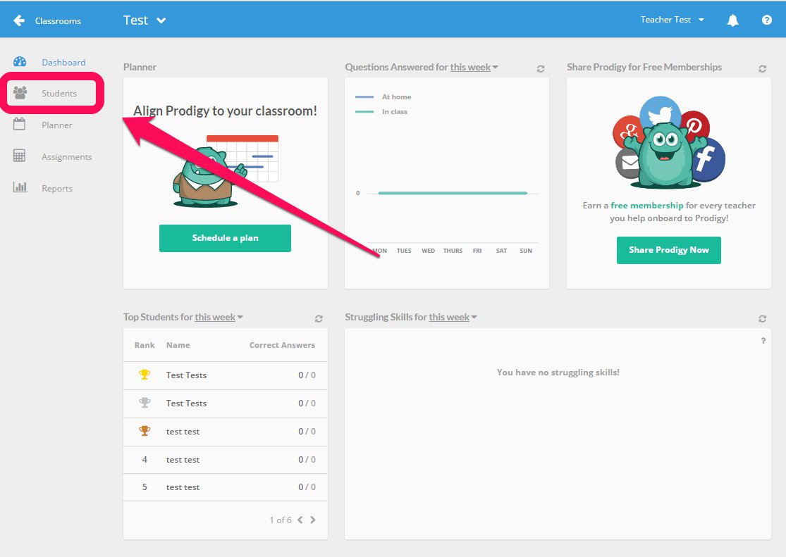Go to previous page of Top Students
This screenshot has height=557, width=786.
click(300, 520)
